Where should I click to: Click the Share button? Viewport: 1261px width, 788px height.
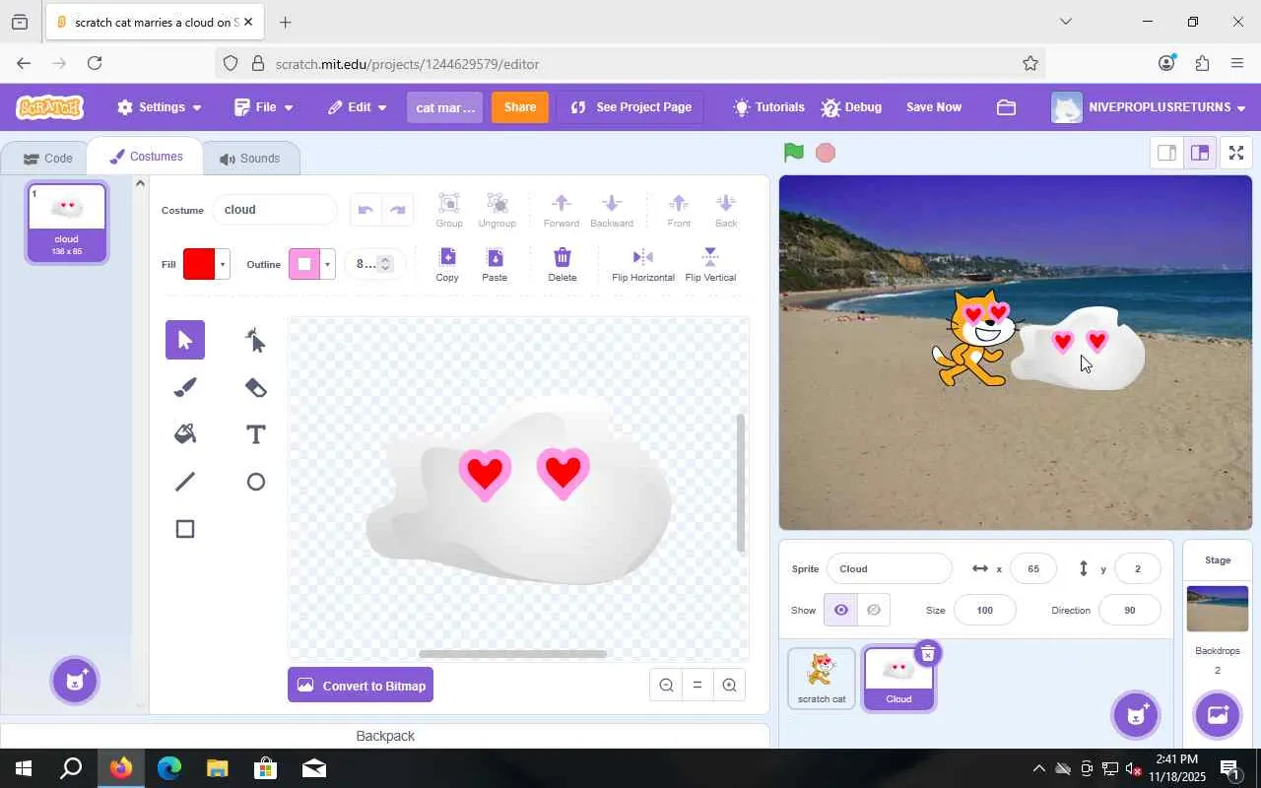point(520,107)
